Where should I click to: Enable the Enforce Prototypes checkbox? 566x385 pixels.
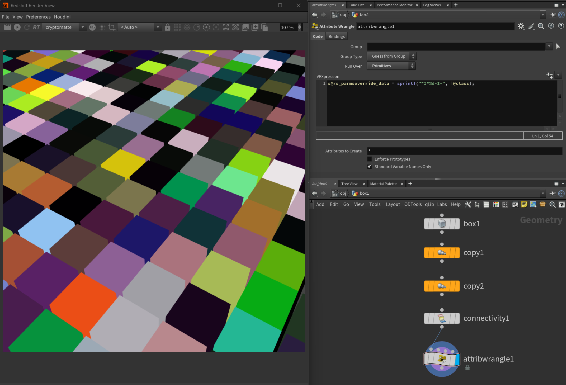point(370,159)
